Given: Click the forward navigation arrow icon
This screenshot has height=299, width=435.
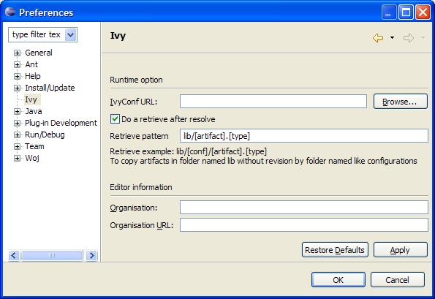Looking at the screenshot, I should [x=409, y=38].
